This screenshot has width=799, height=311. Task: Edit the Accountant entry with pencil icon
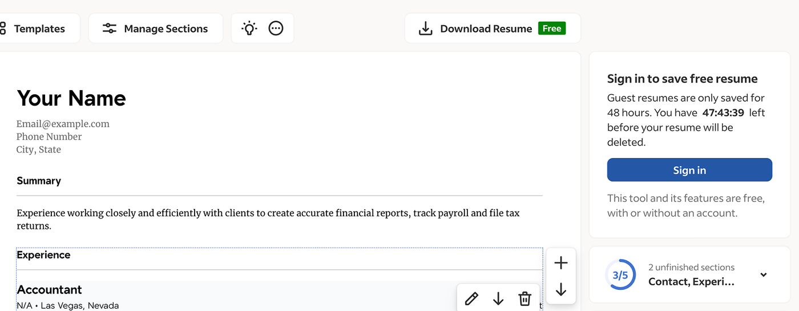tap(471, 298)
